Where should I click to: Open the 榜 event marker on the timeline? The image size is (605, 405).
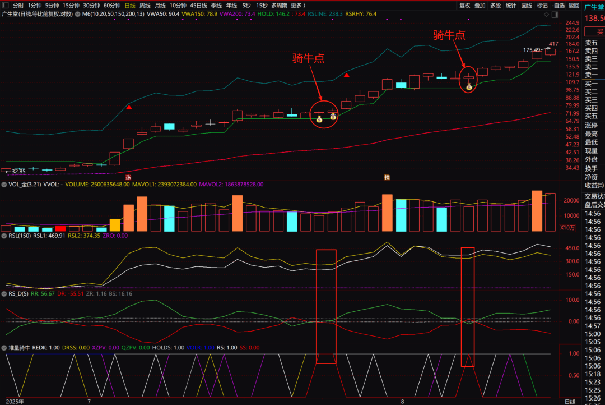click(x=387, y=177)
